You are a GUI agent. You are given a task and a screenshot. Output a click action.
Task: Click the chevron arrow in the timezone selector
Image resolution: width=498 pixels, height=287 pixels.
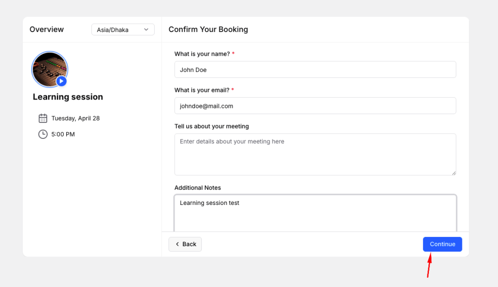[x=146, y=30]
